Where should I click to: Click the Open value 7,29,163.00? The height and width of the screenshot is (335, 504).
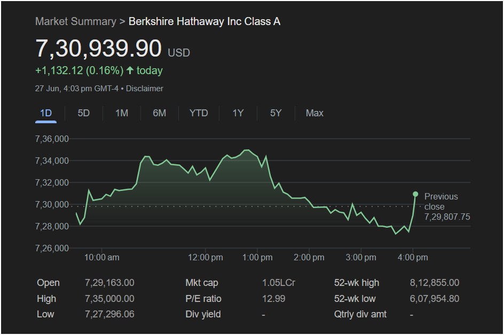[109, 283]
